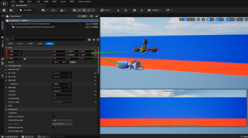
Task: Open the No Crop dropdown
Action: [x=62, y=87]
